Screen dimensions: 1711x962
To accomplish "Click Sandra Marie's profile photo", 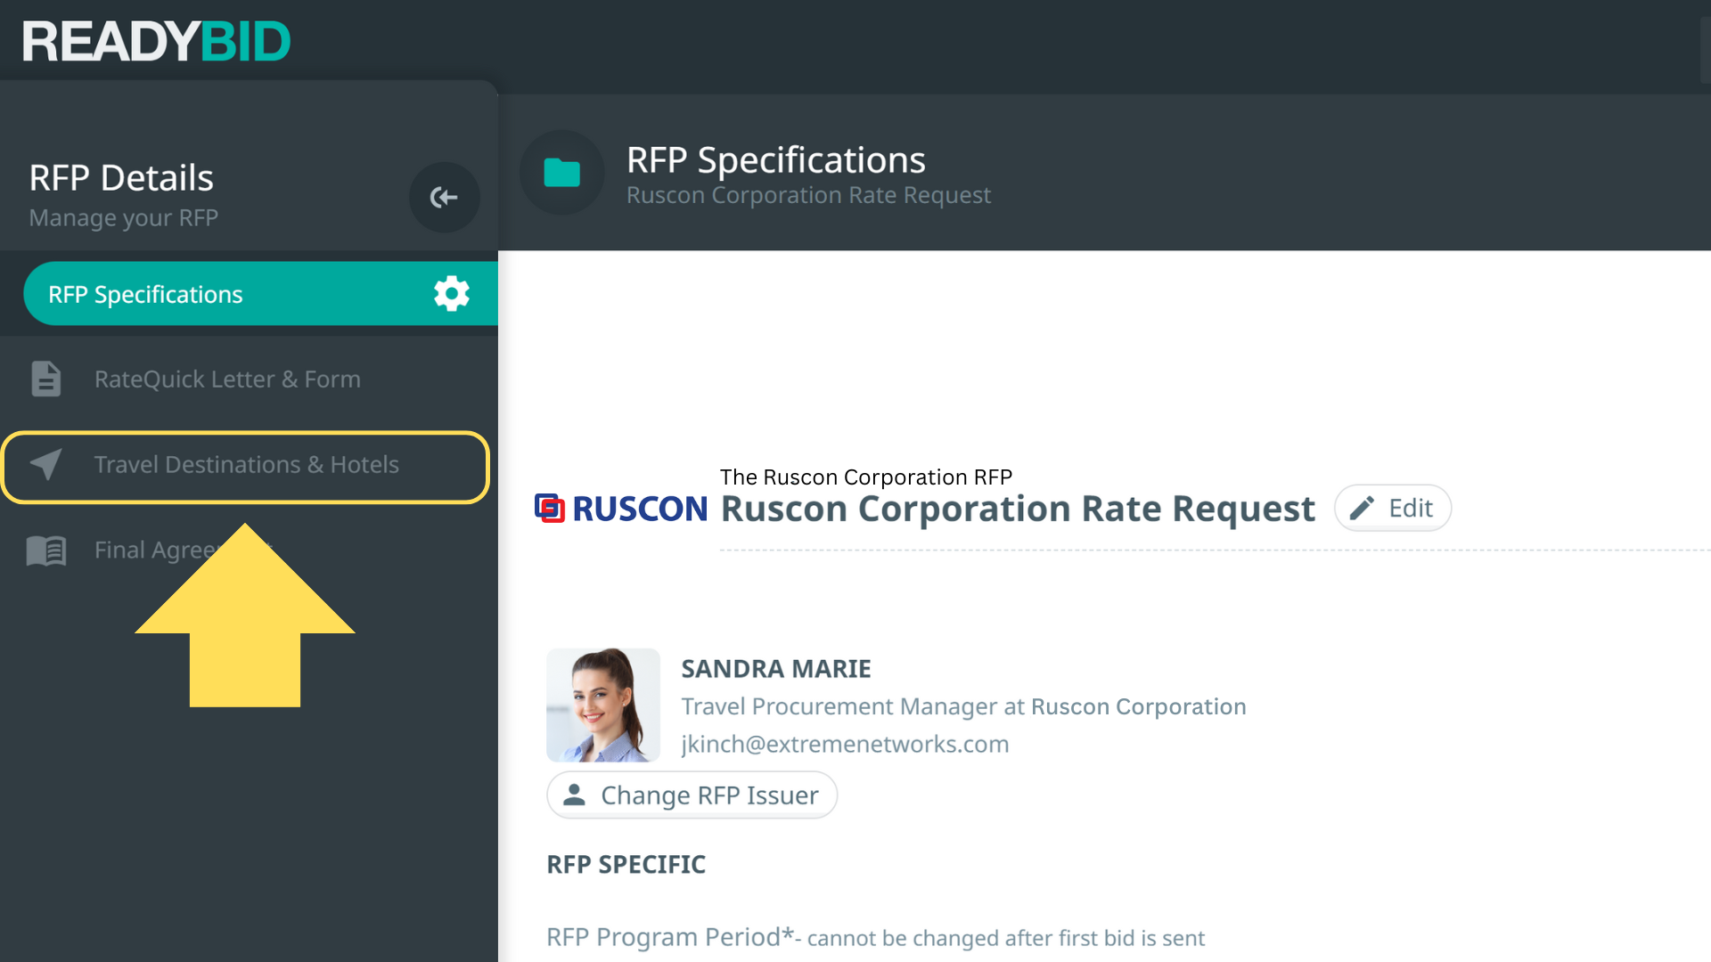I will click(603, 705).
